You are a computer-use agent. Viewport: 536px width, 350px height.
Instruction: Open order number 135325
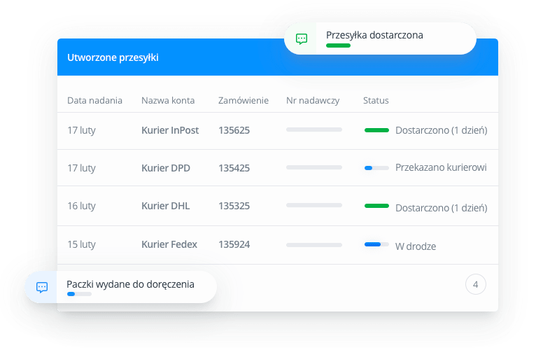[x=234, y=206]
